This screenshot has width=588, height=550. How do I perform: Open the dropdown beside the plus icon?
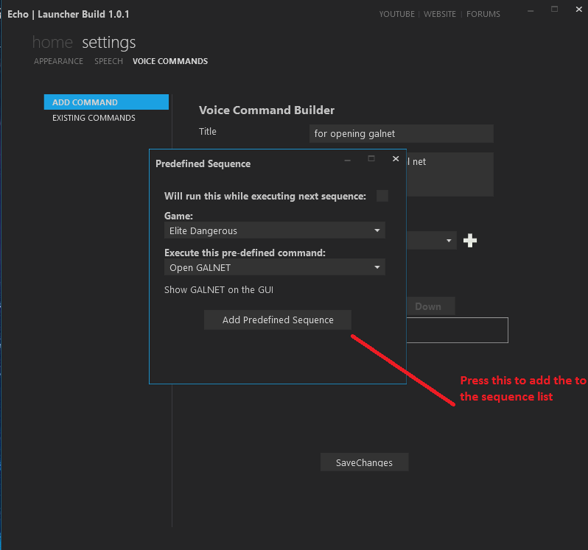coord(431,241)
